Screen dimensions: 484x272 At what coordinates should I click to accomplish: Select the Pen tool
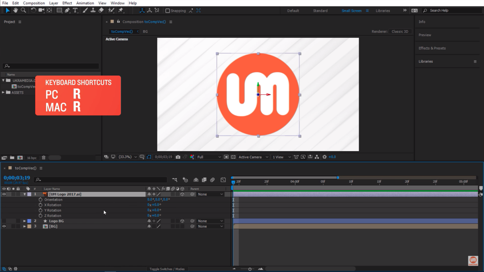click(67, 10)
